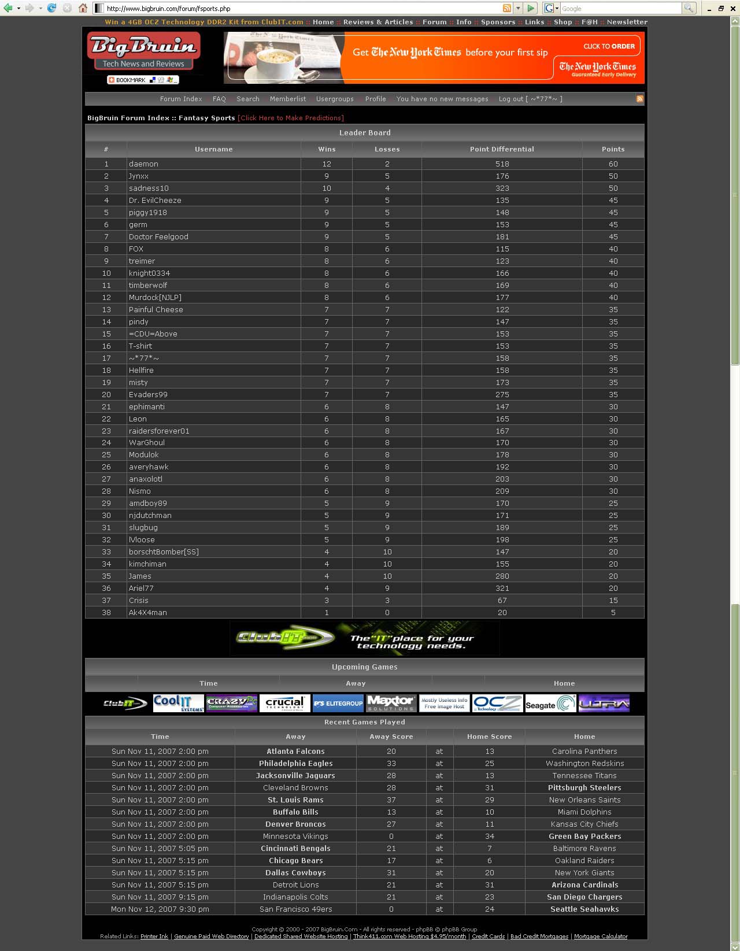The image size is (740, 951).
Task: Reload the page with the refresh icon
Action: [51, 8]
